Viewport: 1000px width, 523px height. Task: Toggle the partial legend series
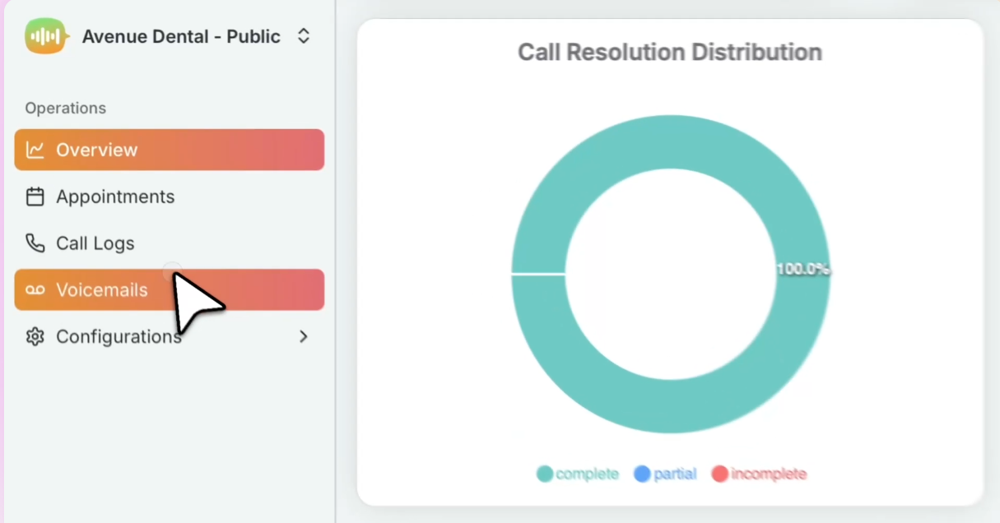click(675, 474)
